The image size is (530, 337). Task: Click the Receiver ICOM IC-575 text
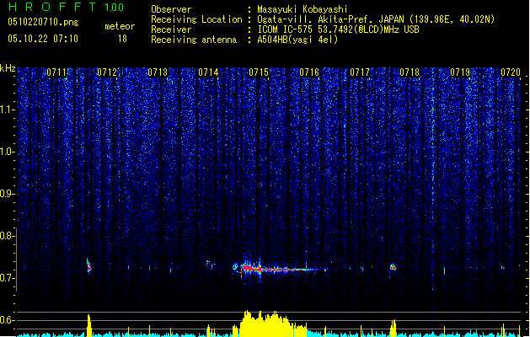pyautogui.click(x=338, y=29)
